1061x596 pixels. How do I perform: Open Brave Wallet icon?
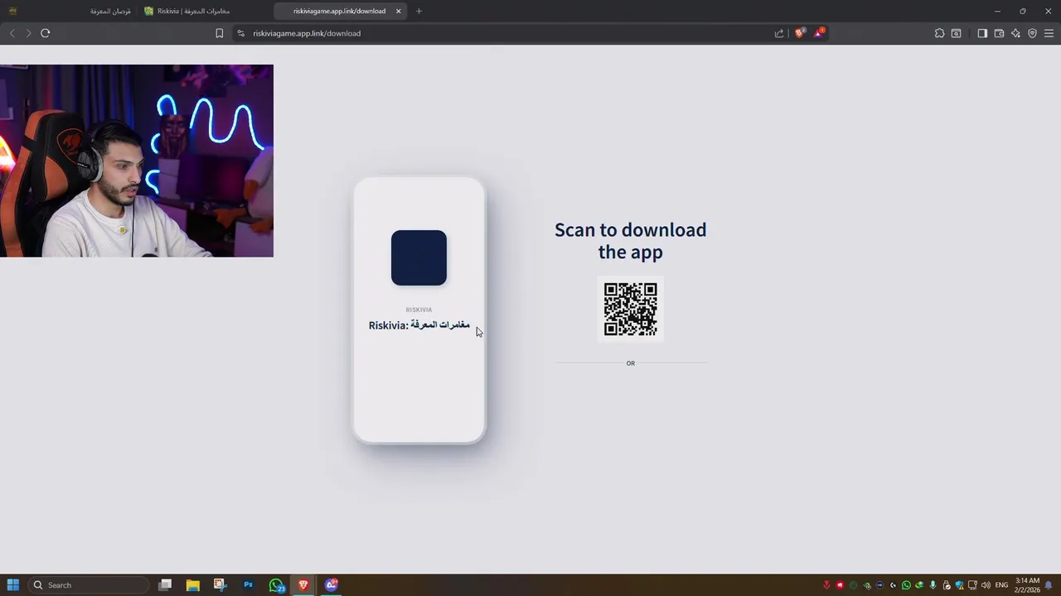click(999, 33)
